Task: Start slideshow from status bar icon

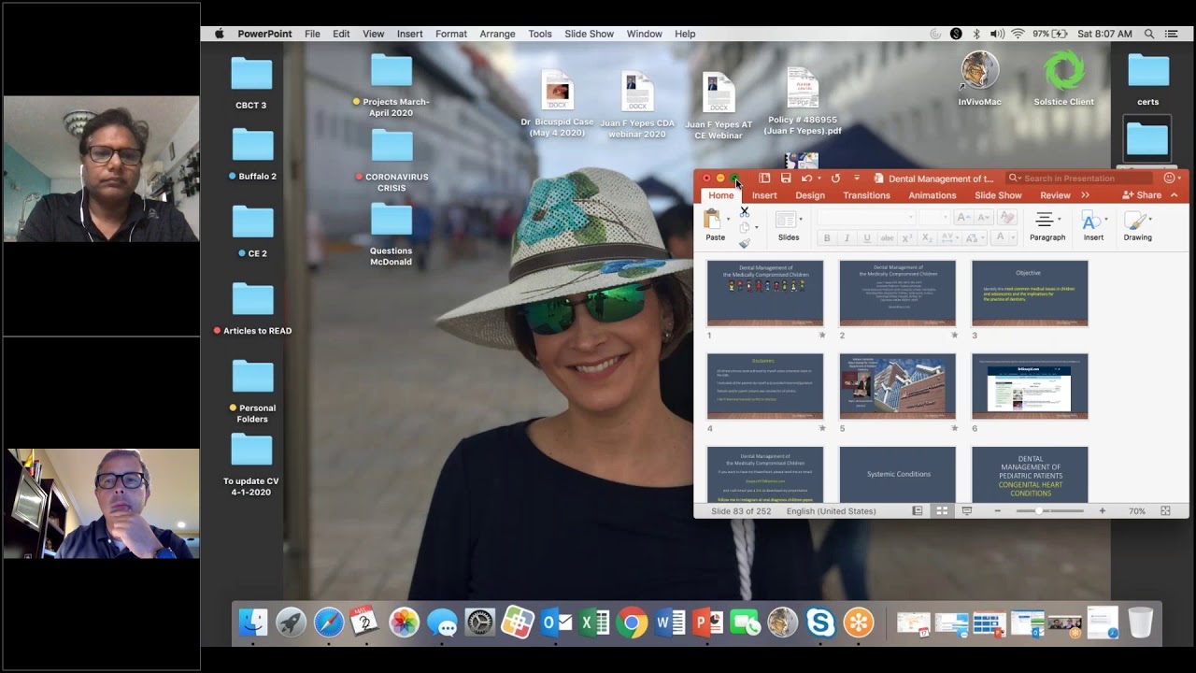Action: 967,511
